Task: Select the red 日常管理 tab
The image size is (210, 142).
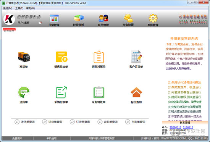Action: click(x=9, y=30)
